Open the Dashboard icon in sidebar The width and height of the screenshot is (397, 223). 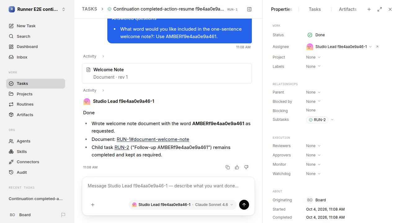tap(11, 47)
